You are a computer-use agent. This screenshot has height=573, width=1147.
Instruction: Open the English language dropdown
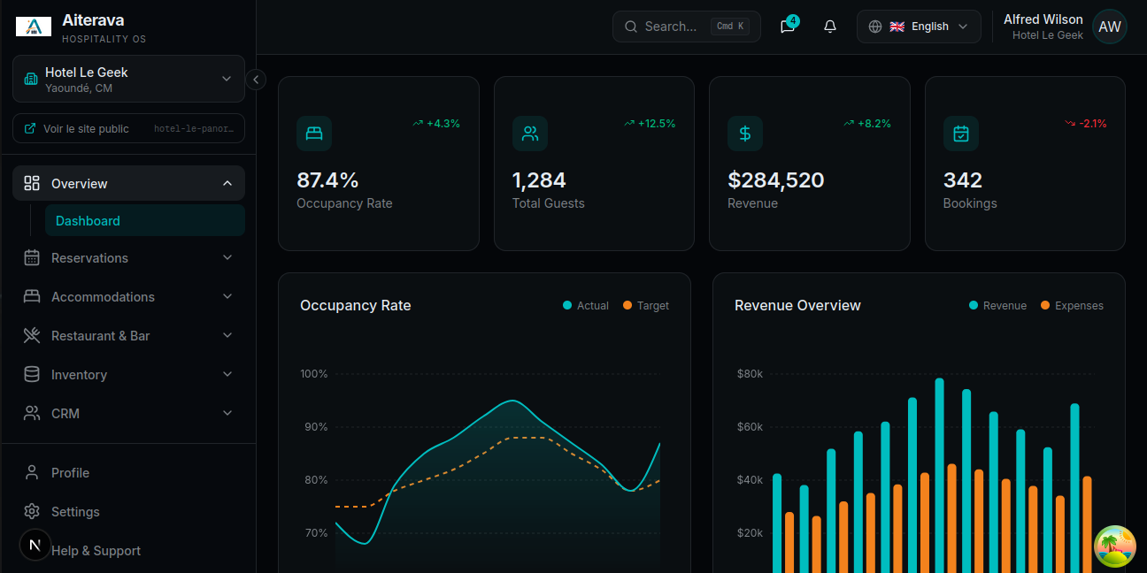click(919, 27)
